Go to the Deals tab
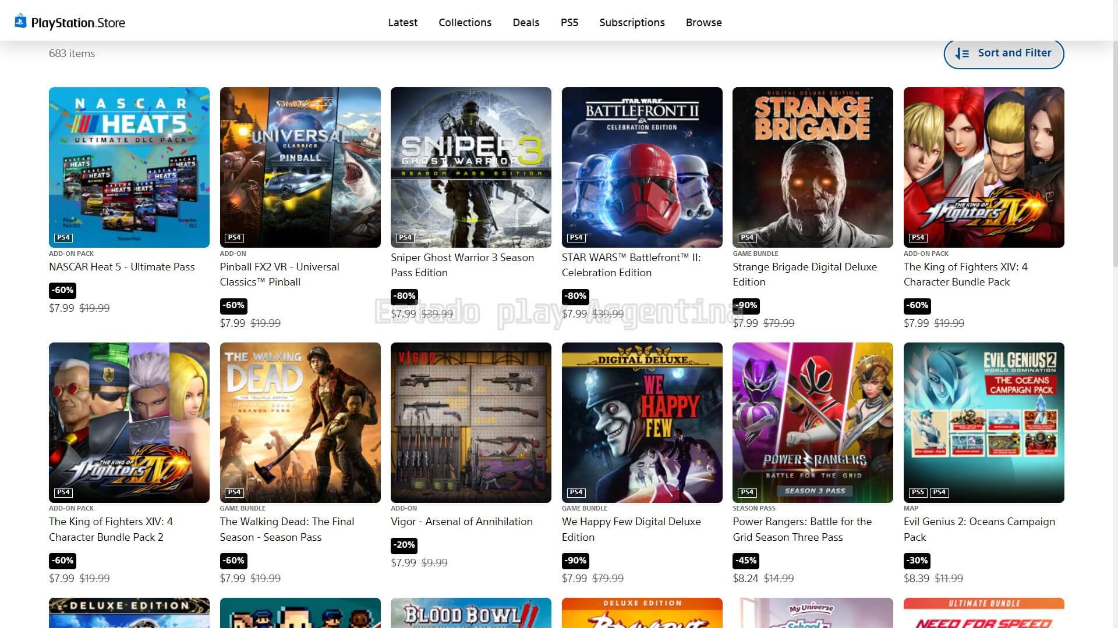This screenshot has width=1118, height=628. tap(526, 22)
